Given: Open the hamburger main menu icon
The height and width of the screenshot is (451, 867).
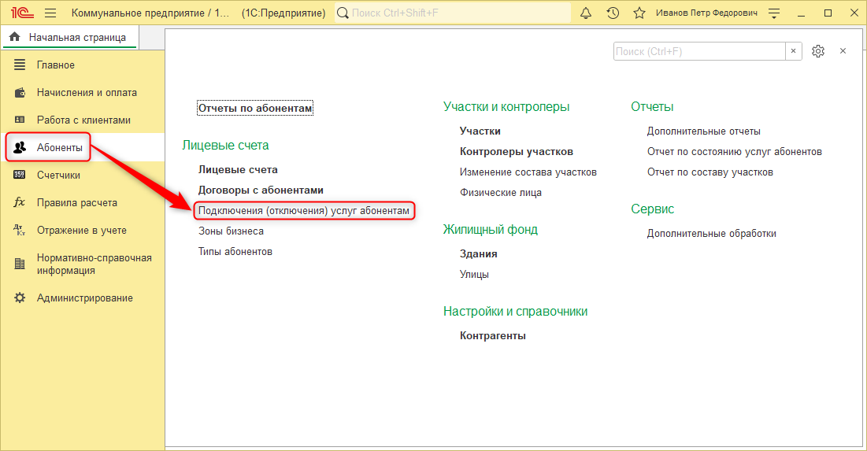Looking at the screenshot, I should [50, 13].
